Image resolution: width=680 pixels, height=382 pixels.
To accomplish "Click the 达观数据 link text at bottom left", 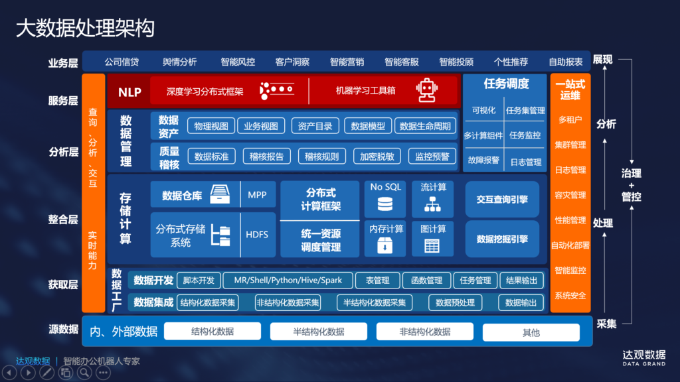I will [x=33, y=361].
